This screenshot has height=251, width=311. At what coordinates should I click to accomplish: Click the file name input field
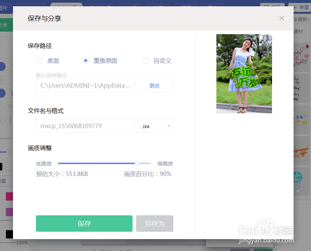point(84,126)
